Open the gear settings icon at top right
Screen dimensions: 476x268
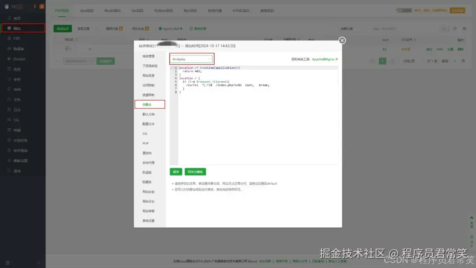tap(465, 28)
